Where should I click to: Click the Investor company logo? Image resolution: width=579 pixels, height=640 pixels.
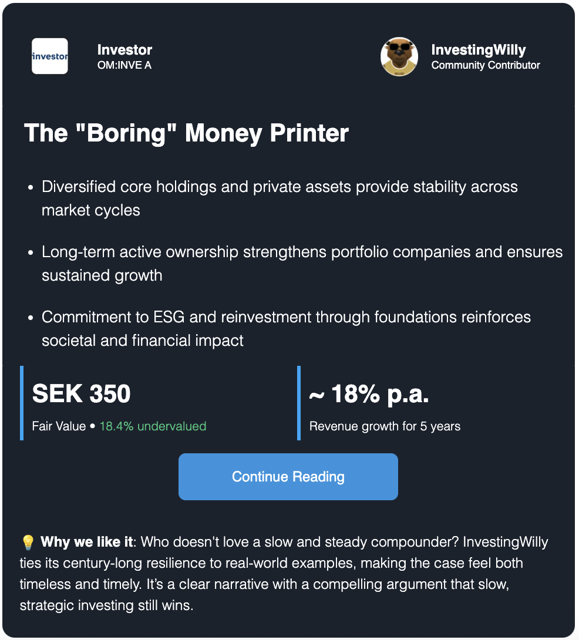50,56
